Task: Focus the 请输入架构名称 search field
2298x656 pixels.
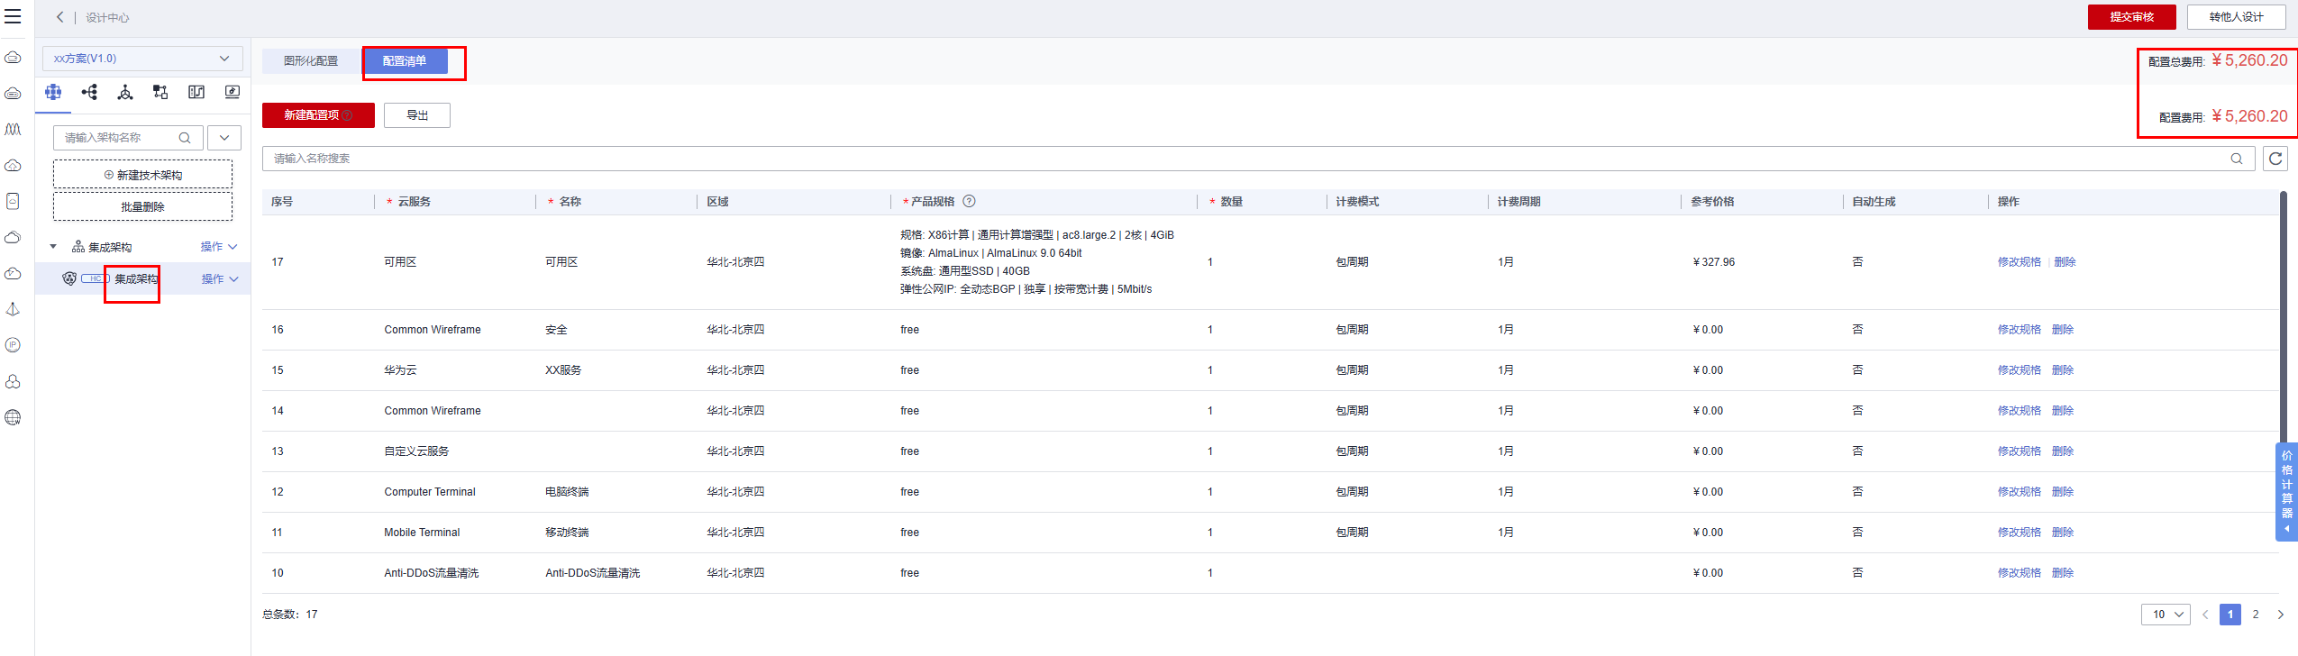Action: tap(128, 138)
